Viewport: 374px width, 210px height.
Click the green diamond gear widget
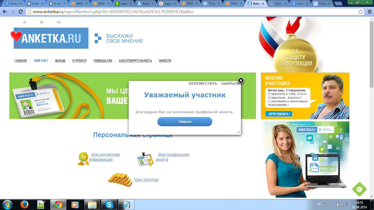tap(359, 189)
